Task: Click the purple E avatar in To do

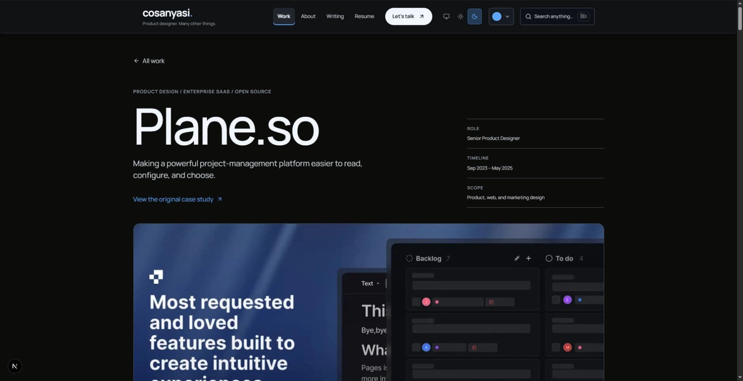Action: pos(567,300)
